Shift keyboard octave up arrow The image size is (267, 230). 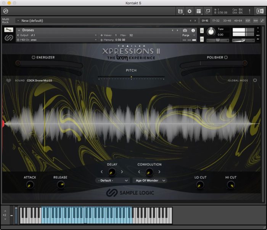[x=5, y=211]
